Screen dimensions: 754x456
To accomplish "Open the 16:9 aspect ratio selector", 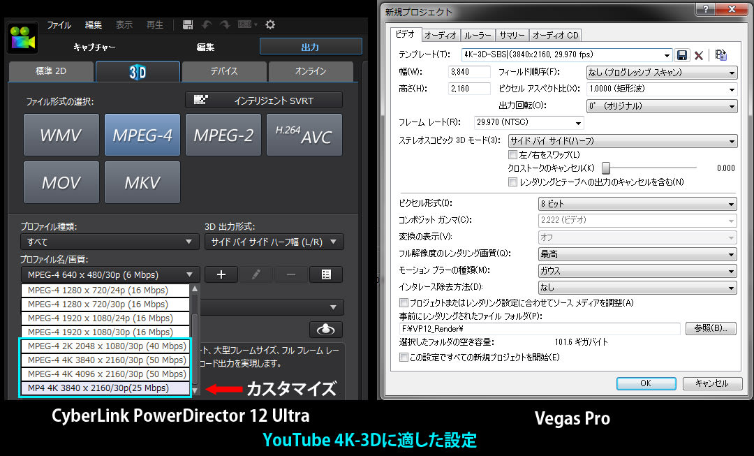I will 247,24.
